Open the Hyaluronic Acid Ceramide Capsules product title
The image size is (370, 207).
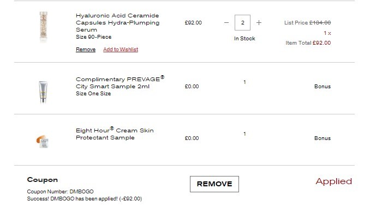tap(117, 23)
